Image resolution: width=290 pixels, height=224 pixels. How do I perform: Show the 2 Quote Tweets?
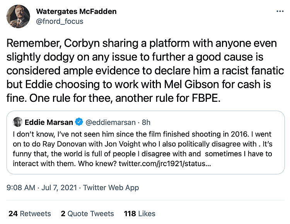click(x=87, y=213)
